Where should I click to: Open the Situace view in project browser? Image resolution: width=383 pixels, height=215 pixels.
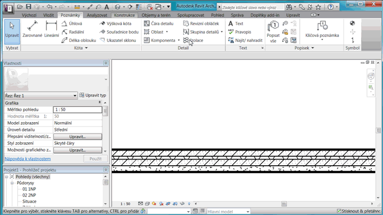click(x=30, y=202)
